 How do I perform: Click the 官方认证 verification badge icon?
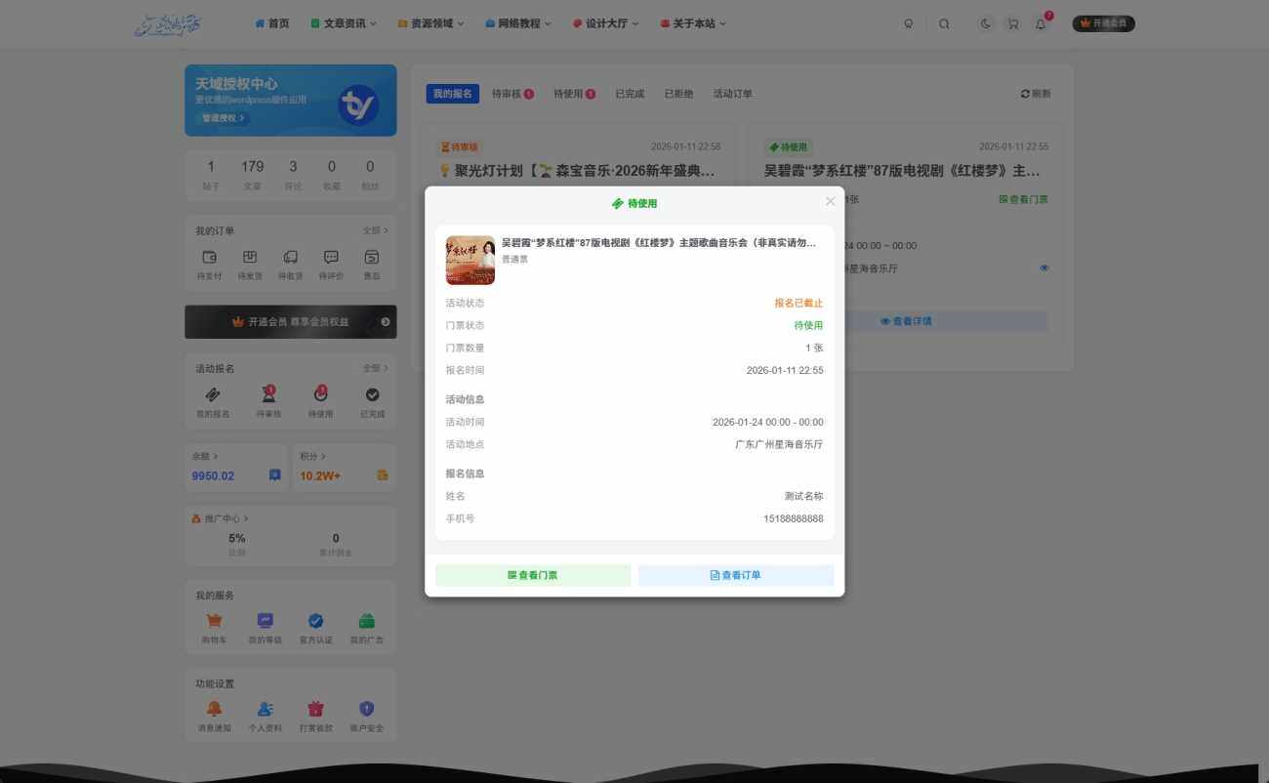pos(315,620)
